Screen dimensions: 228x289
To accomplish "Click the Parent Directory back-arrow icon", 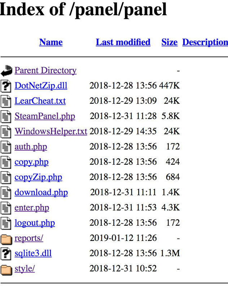I will [6, 70].
